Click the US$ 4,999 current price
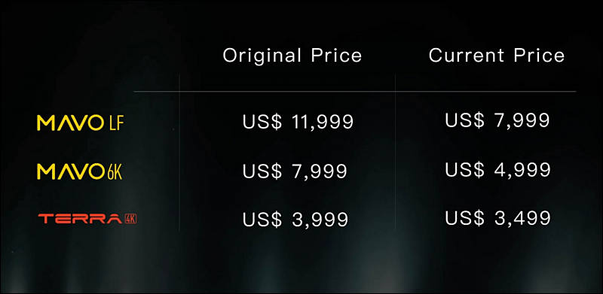603x294 pixels. point(497,169)
